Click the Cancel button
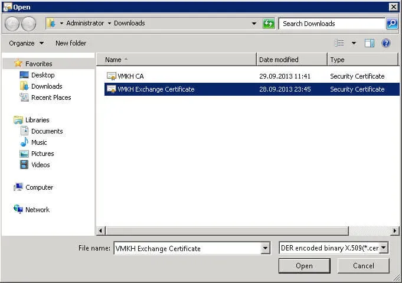This screenshot has width=402, height=283. 363,266
